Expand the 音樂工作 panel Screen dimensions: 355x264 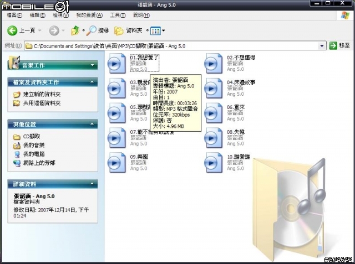pyautogui.click(x=93, y=65)
